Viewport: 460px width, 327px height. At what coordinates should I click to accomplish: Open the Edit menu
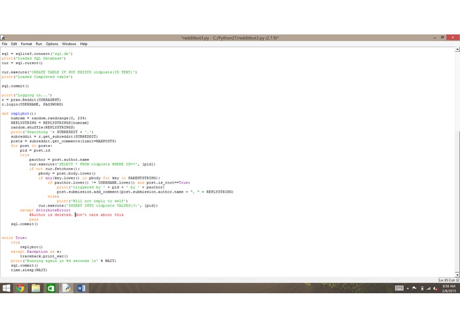click(14, 44)
